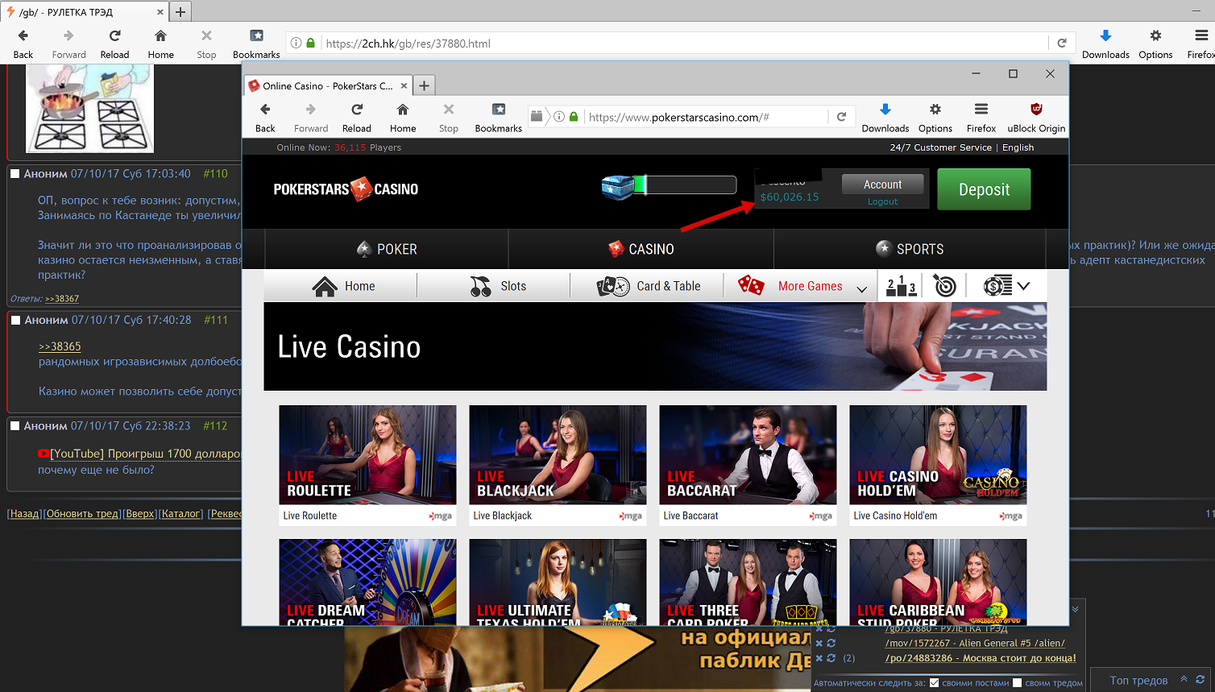Click the Logout link
Viewport: 1215px width, 692px height.
882,201
